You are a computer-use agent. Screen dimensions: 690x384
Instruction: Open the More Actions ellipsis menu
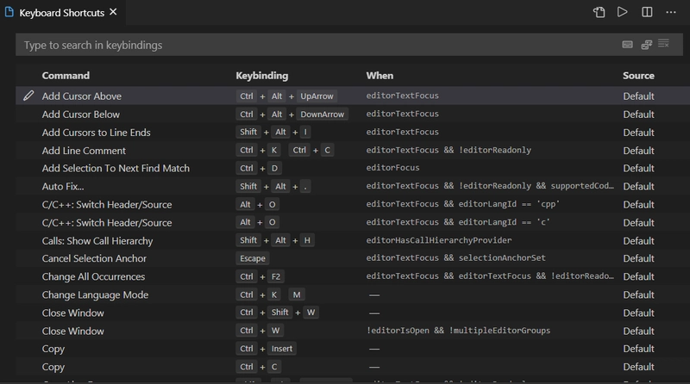pyautogui.click(x=671, y=12)
